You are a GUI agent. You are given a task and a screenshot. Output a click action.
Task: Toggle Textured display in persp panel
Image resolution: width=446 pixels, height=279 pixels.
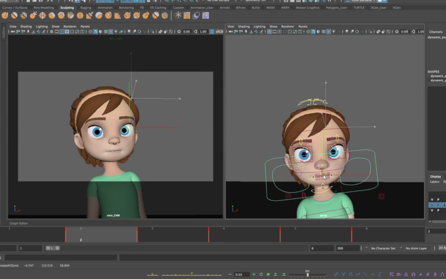click(x=329, y=32)
